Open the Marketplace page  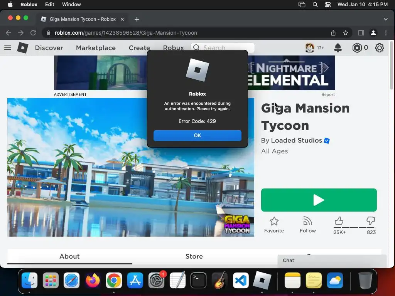[96, 48]
